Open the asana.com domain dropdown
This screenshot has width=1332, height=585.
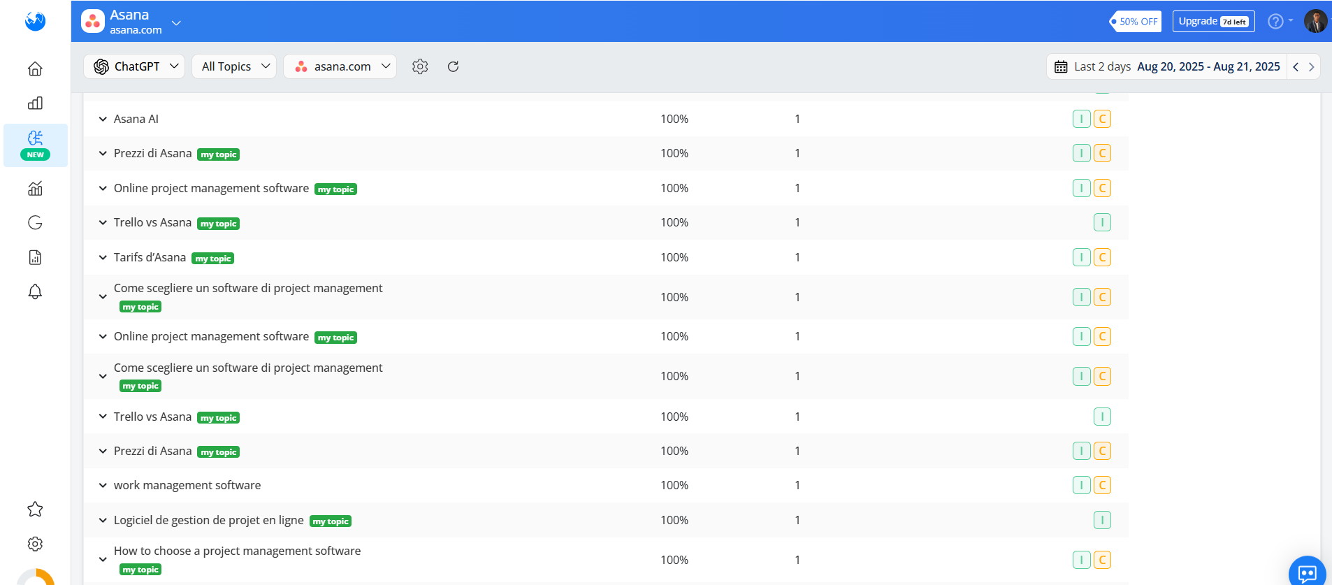point(340,66)
